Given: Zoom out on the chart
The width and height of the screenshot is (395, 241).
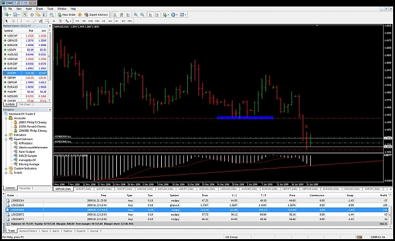Looking at the screenshot, I should coord(142,15).
